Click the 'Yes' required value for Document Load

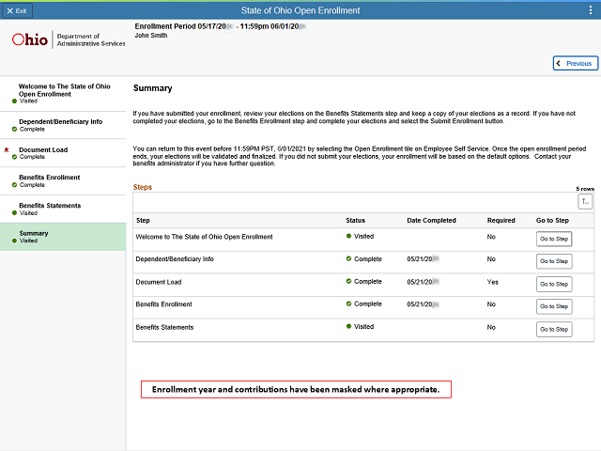(492, 282)
